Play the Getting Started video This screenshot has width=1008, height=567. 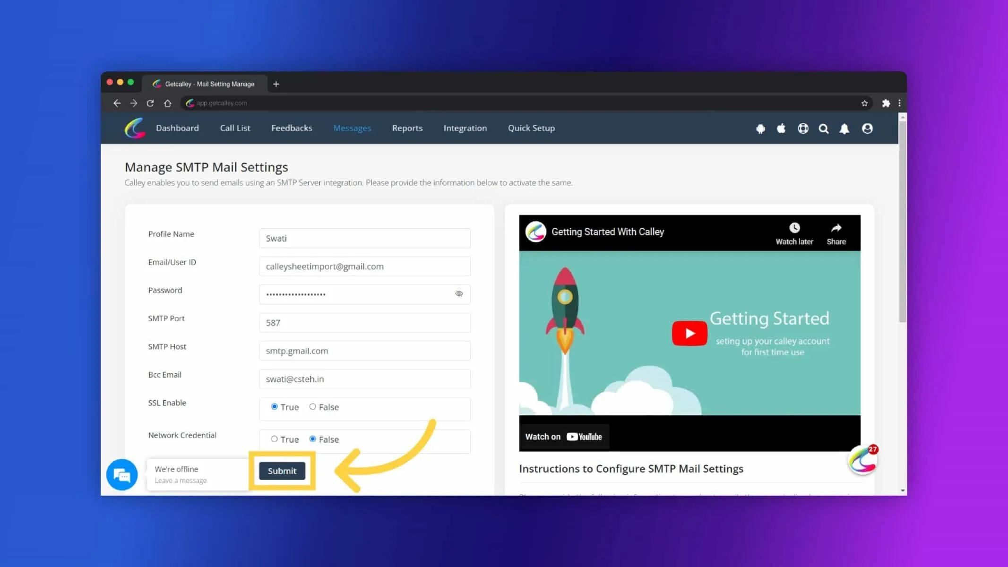pos(689,334)
